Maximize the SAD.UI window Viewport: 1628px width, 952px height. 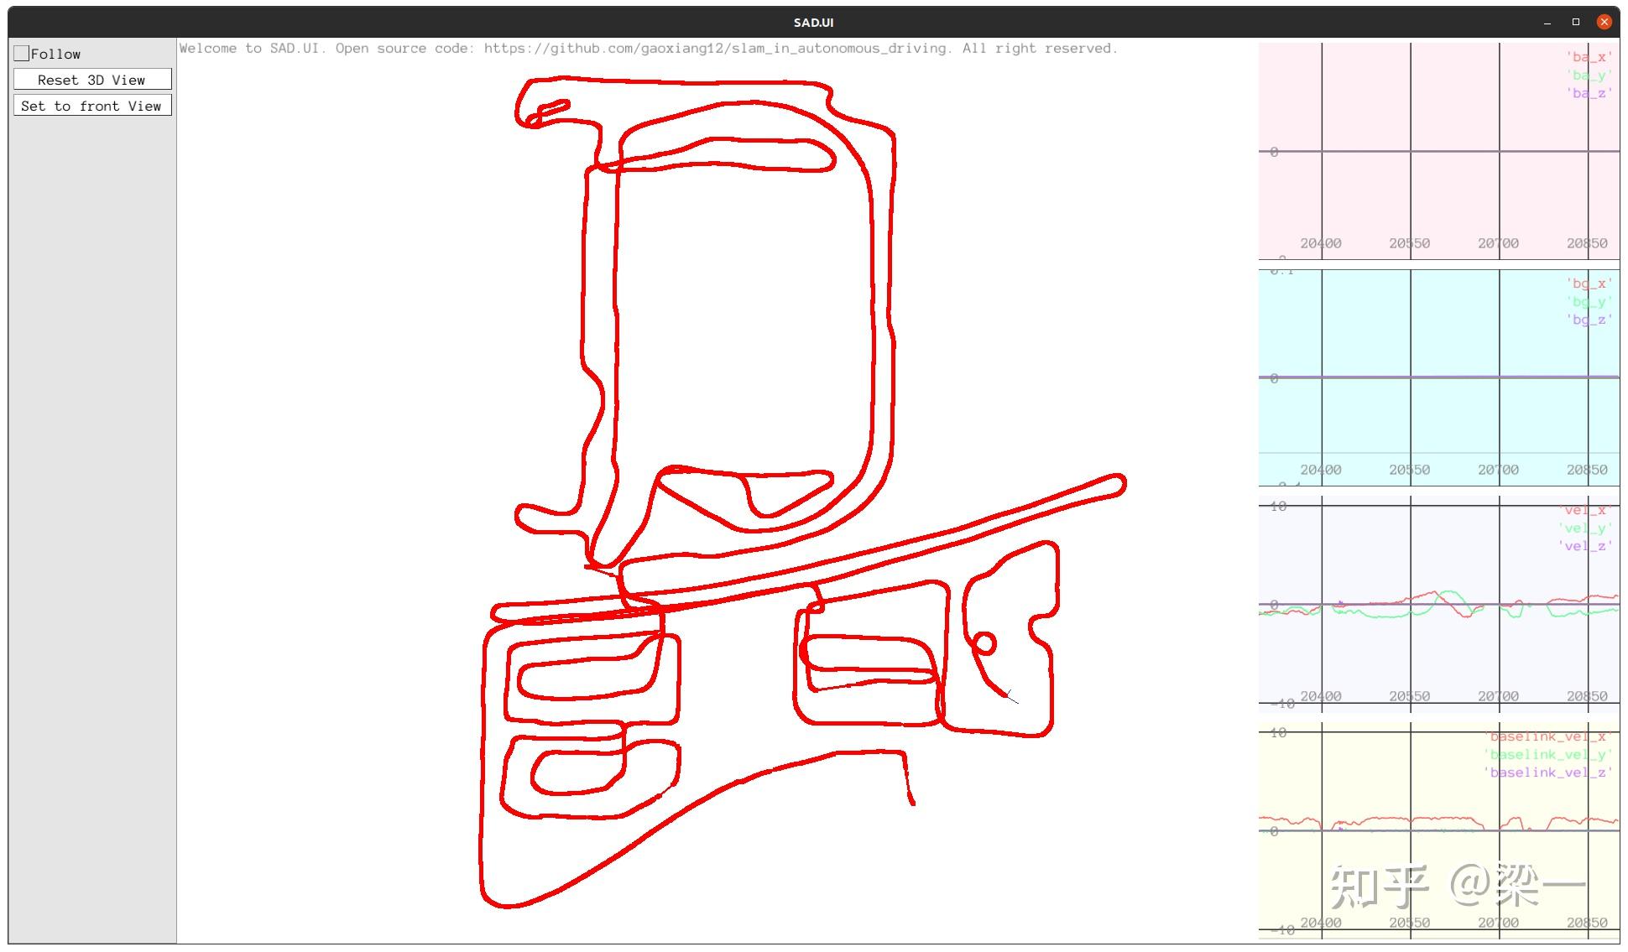[x=1576, y=22]
